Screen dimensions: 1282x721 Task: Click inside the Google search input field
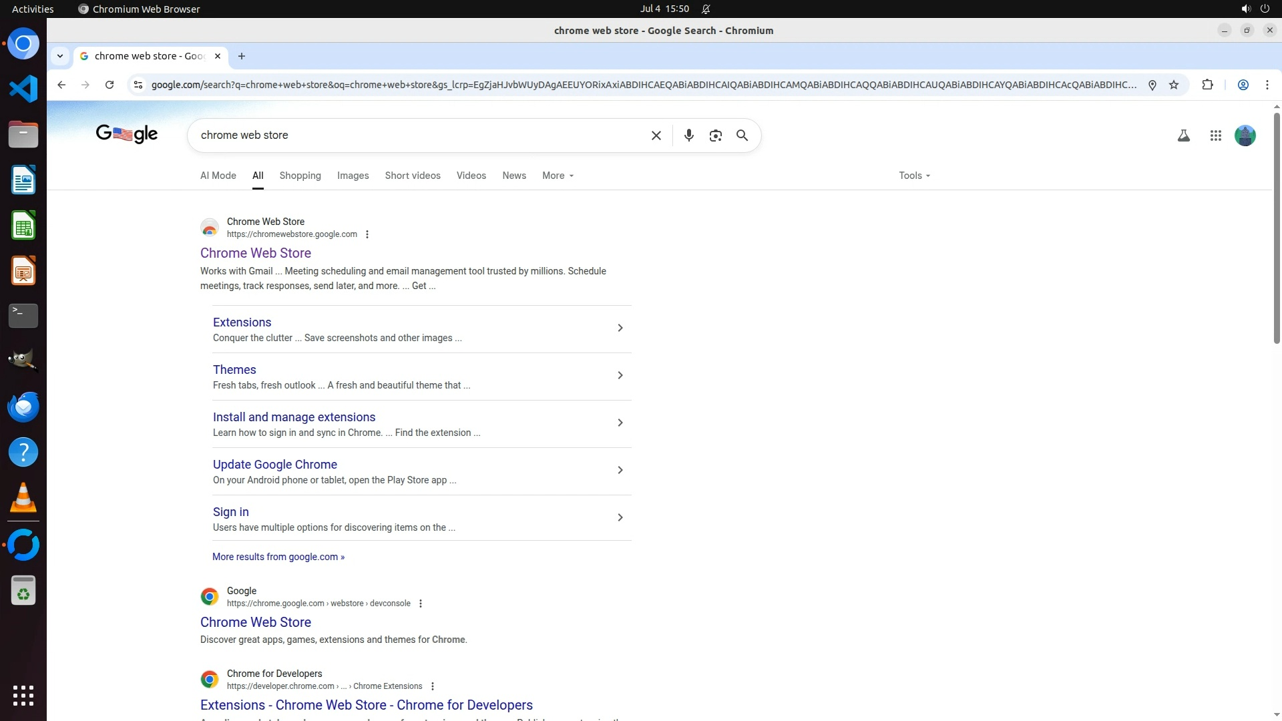[421, 136]
